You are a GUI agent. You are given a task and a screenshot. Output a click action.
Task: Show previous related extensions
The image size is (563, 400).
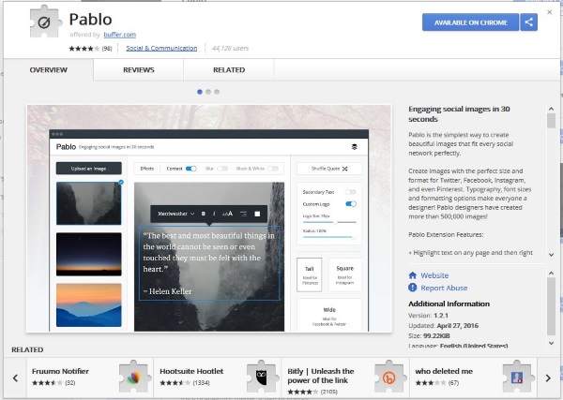point(15,378)
